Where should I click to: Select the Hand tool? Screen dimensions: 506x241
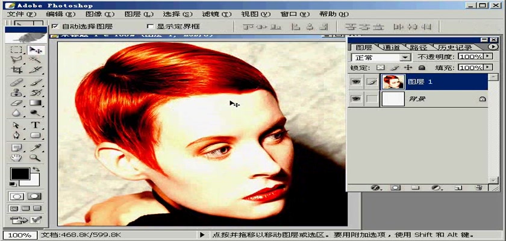click(16, 158)
